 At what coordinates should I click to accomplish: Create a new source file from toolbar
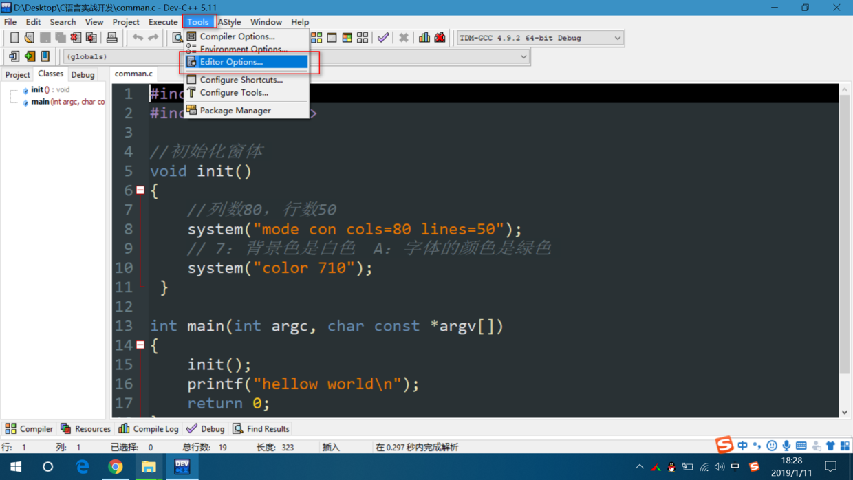point(14,38)
